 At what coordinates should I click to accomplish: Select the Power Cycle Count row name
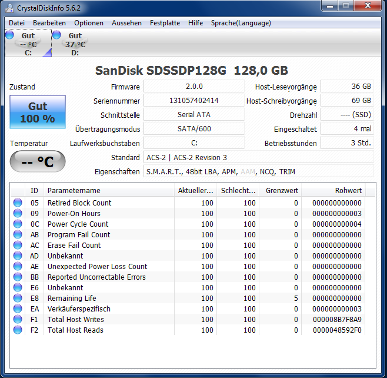click(78, 224)
